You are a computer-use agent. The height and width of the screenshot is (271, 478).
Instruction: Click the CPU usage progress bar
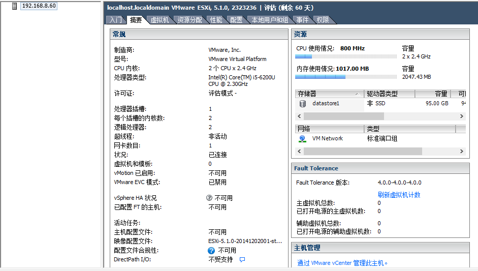point(346,56)
